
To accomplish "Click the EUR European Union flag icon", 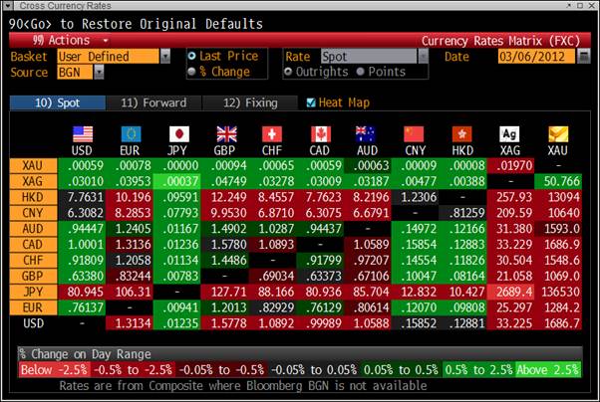I will point(131,133).
